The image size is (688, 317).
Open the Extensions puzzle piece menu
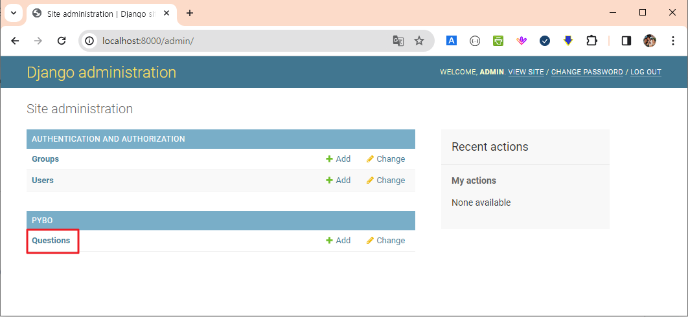591,41
